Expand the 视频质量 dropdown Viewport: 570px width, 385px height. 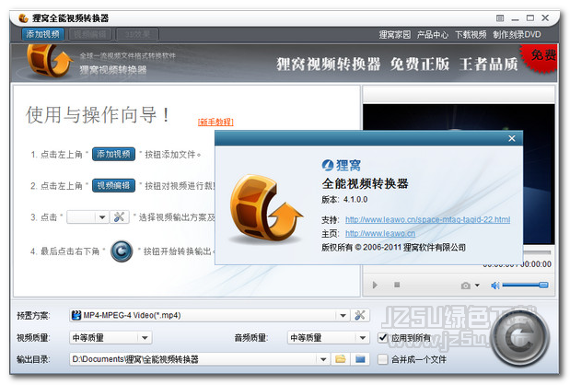point(145,338)
